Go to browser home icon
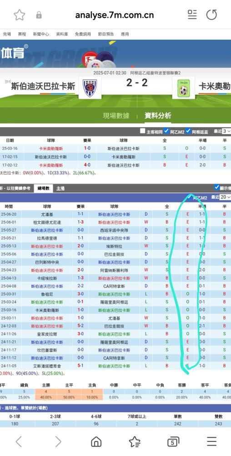 96,441
